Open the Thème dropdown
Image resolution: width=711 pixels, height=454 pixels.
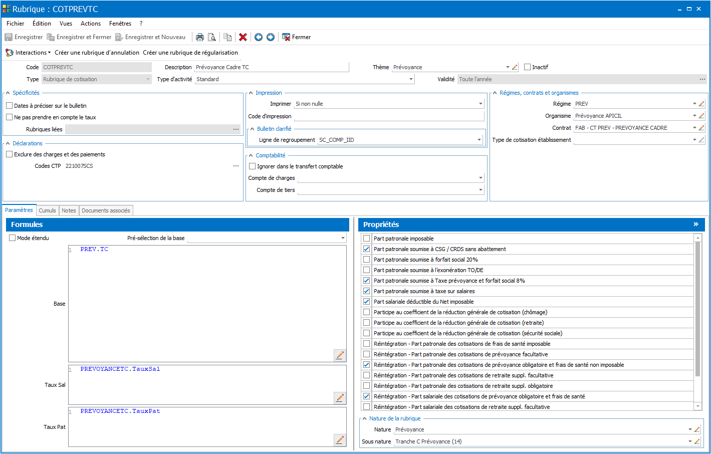click(x=508, y=67)
